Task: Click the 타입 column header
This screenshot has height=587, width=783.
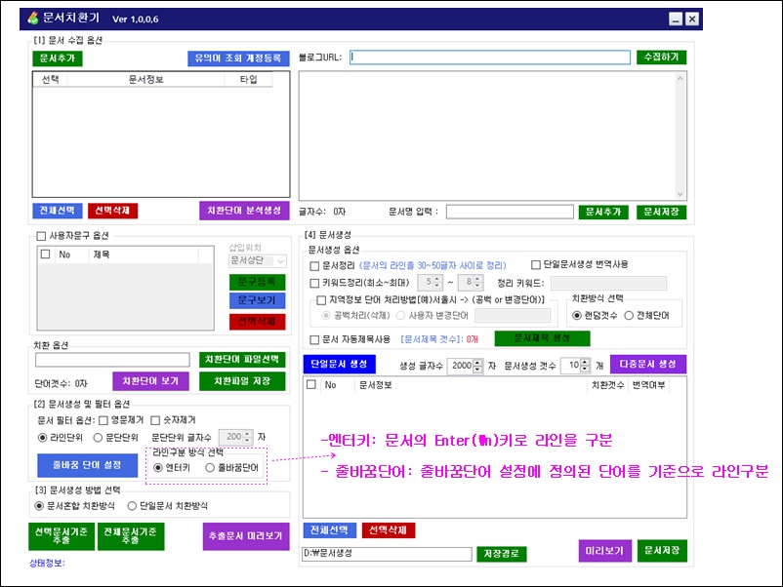Action: (x=248, y=80)
